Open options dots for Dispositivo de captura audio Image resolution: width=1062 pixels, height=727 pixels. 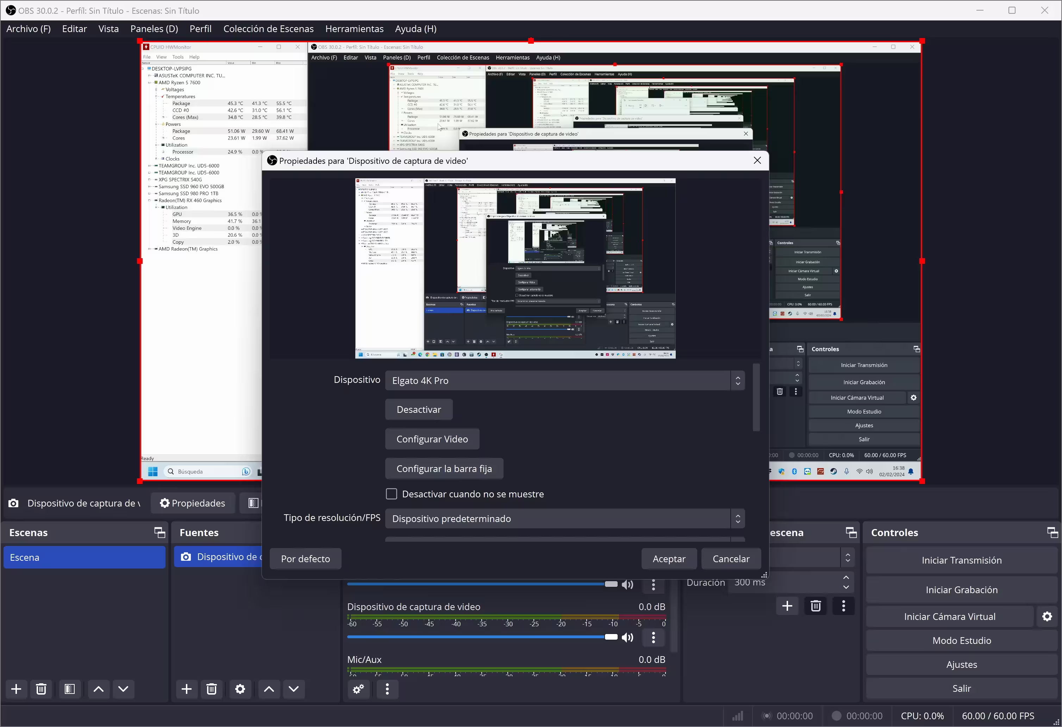pos(654,638)
